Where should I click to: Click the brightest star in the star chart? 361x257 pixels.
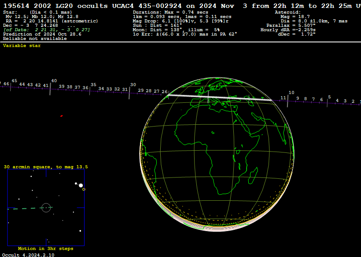pyautogui.click(x=81, y=185)
